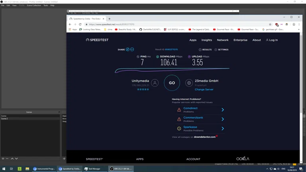Open more share options icon
Image resolution: width=306 pixels, height=172 pixels.
132,49
